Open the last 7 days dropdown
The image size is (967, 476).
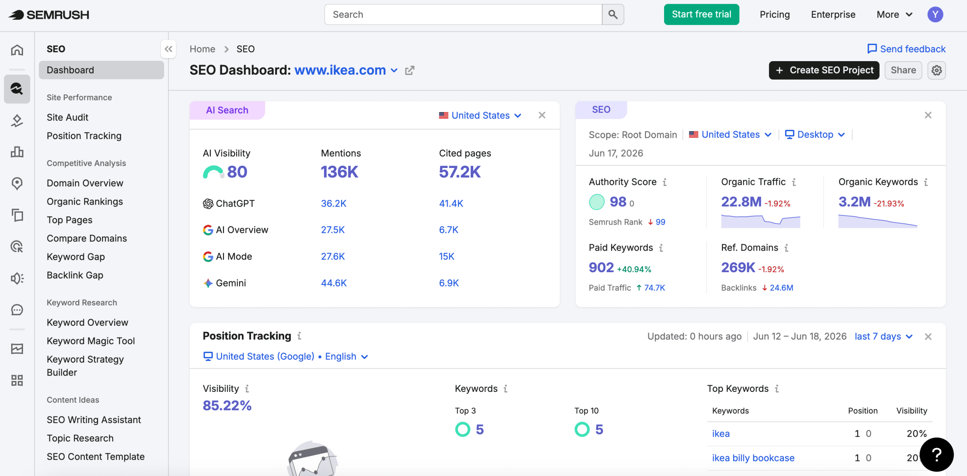[x=884, y=336]
